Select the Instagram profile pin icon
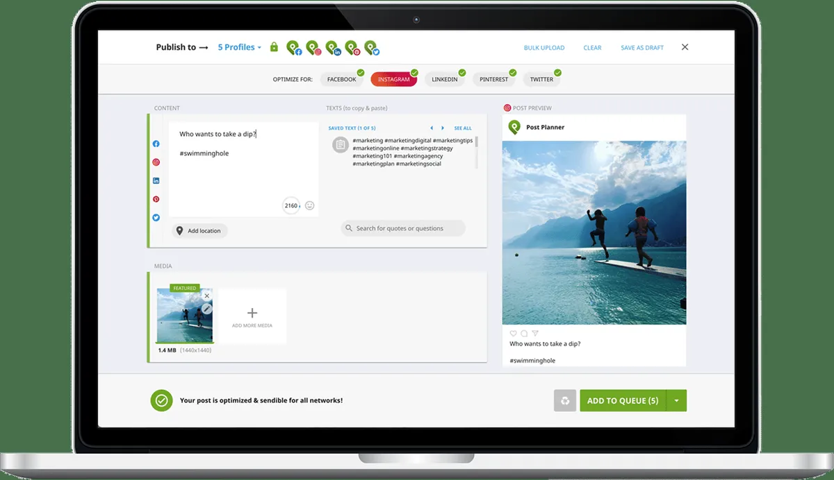Image resolution: width=834 pixels, height=480 pixels. point(313,47)
